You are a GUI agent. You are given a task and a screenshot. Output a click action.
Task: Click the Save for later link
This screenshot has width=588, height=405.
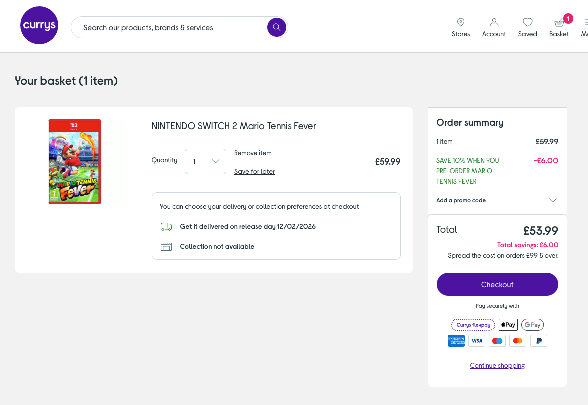(254, 172)
